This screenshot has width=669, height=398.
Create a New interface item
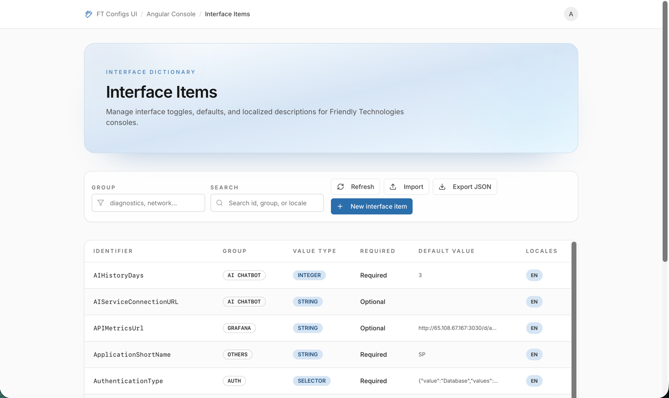(x=372, y=206)
